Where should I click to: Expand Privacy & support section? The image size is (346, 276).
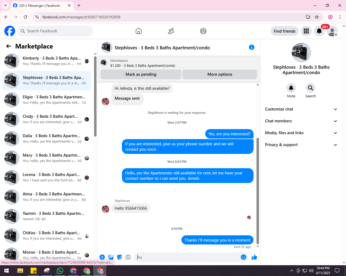coord(301,145)
